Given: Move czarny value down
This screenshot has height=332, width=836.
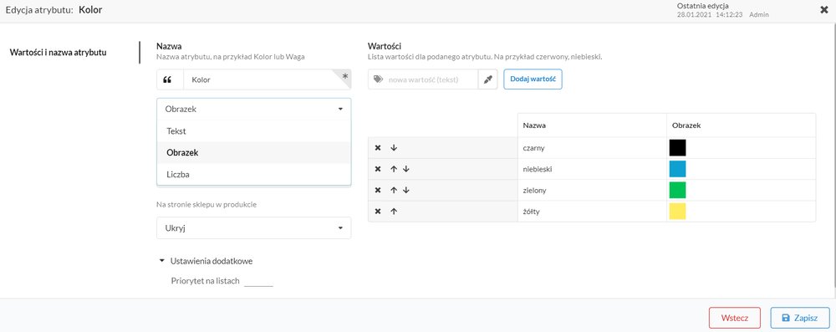Looking at the screenshot, I should [x=394, y=148].
